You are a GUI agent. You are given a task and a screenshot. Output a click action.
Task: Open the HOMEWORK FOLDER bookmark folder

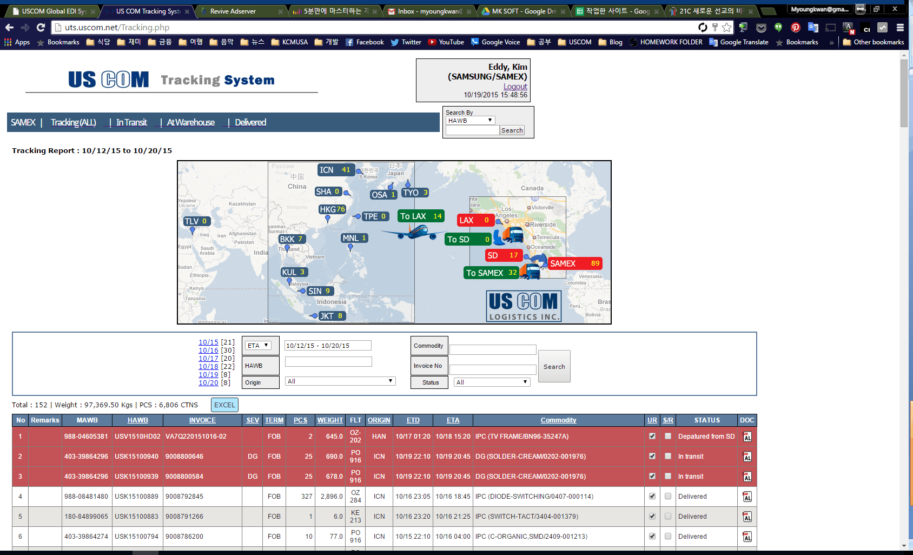[665, 42]
